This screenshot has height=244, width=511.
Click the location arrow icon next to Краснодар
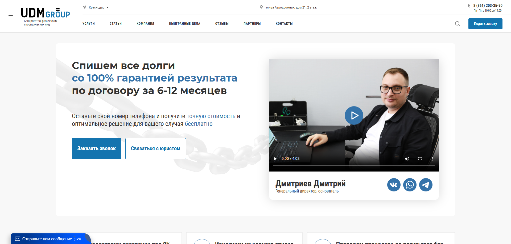[84, 7]
